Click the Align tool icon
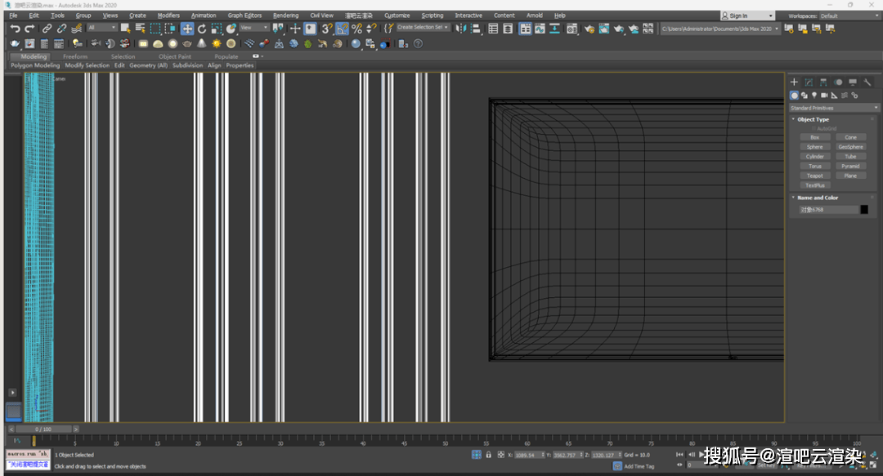Image resolution: width=883 pixels, height=476 pixels. 476,28
